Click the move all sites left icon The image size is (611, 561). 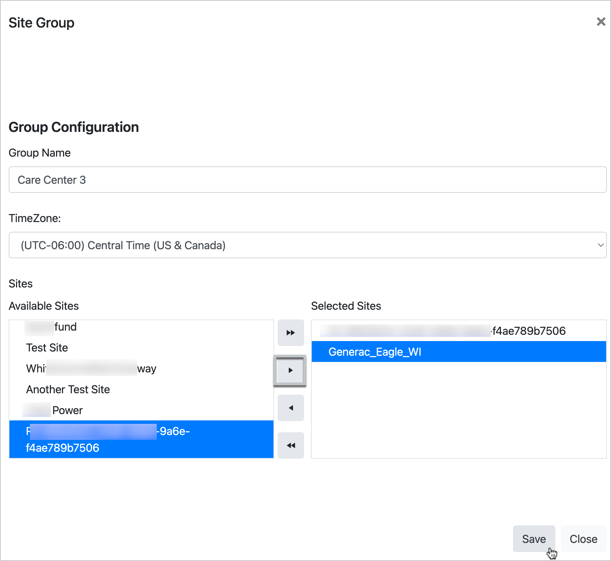[x=291, y=445]
